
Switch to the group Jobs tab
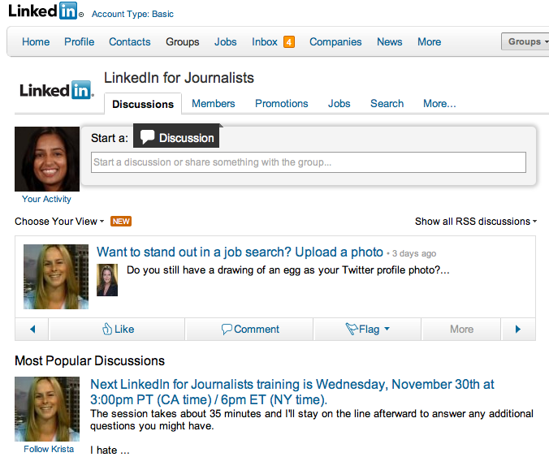click(x=339, y=104)
